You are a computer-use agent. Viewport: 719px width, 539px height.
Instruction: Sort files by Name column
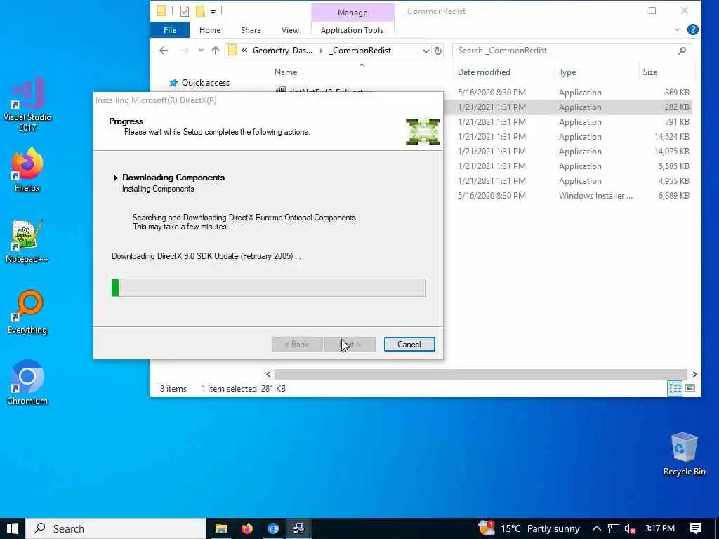coord(286,72)
